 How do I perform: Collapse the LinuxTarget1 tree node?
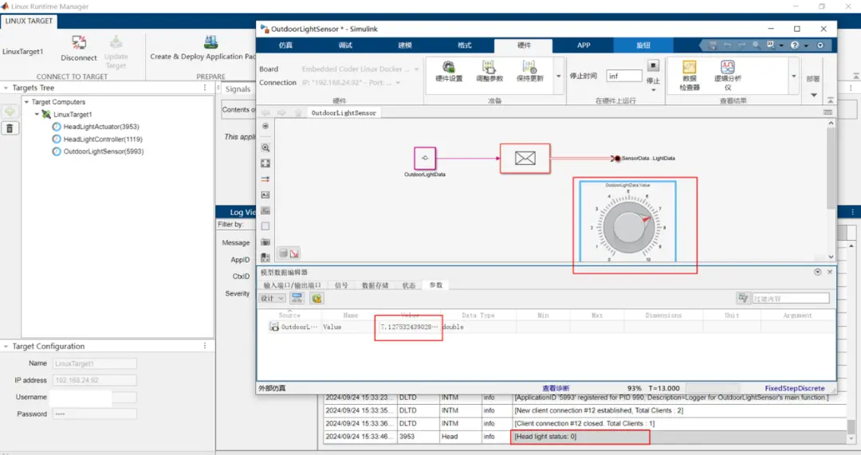tap(37, 114)
